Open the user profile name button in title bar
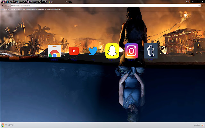The height and width of the screenshot is (128, 205). click(x=187, y=2)
